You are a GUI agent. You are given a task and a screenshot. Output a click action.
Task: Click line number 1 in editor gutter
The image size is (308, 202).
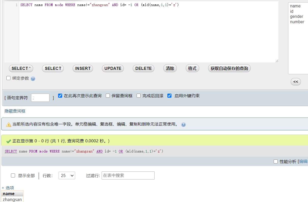17,5
